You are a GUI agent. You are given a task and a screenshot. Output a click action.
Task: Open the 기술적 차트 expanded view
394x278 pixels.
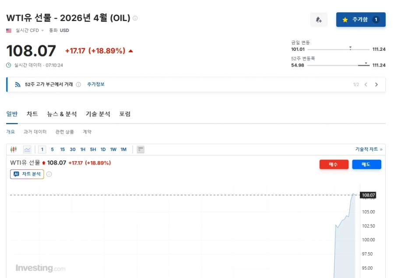369,149
